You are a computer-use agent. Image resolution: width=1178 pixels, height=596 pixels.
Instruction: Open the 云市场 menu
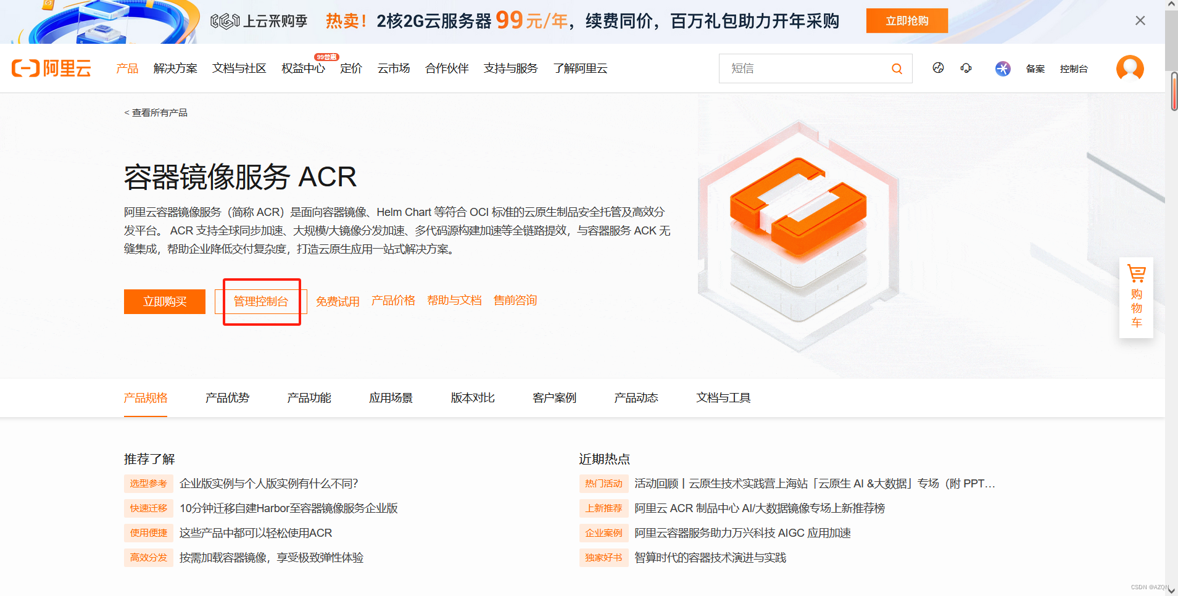pos(394,68)
